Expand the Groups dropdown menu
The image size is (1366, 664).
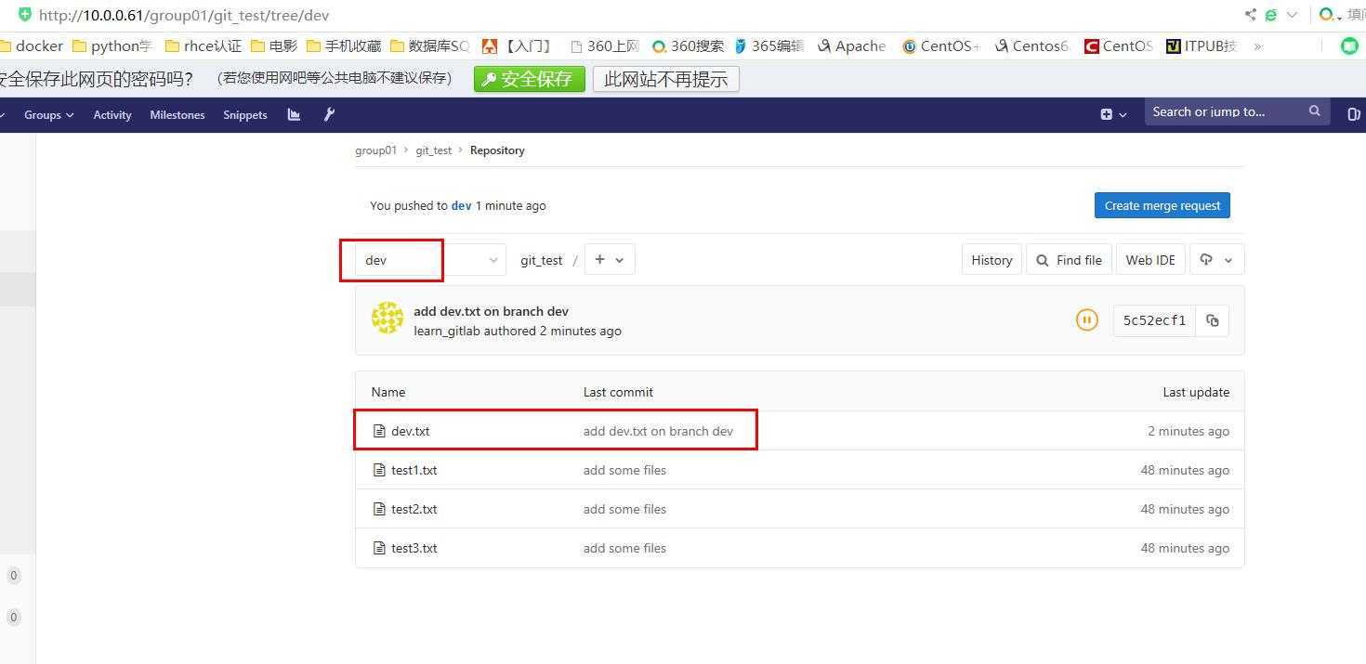(x=49, y=114)
